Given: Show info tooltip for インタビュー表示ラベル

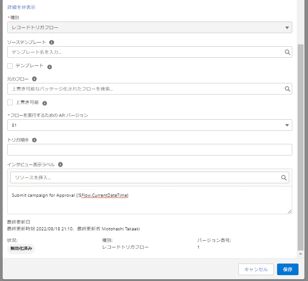Looking at the screenshot, I should (x=60, y=164).
